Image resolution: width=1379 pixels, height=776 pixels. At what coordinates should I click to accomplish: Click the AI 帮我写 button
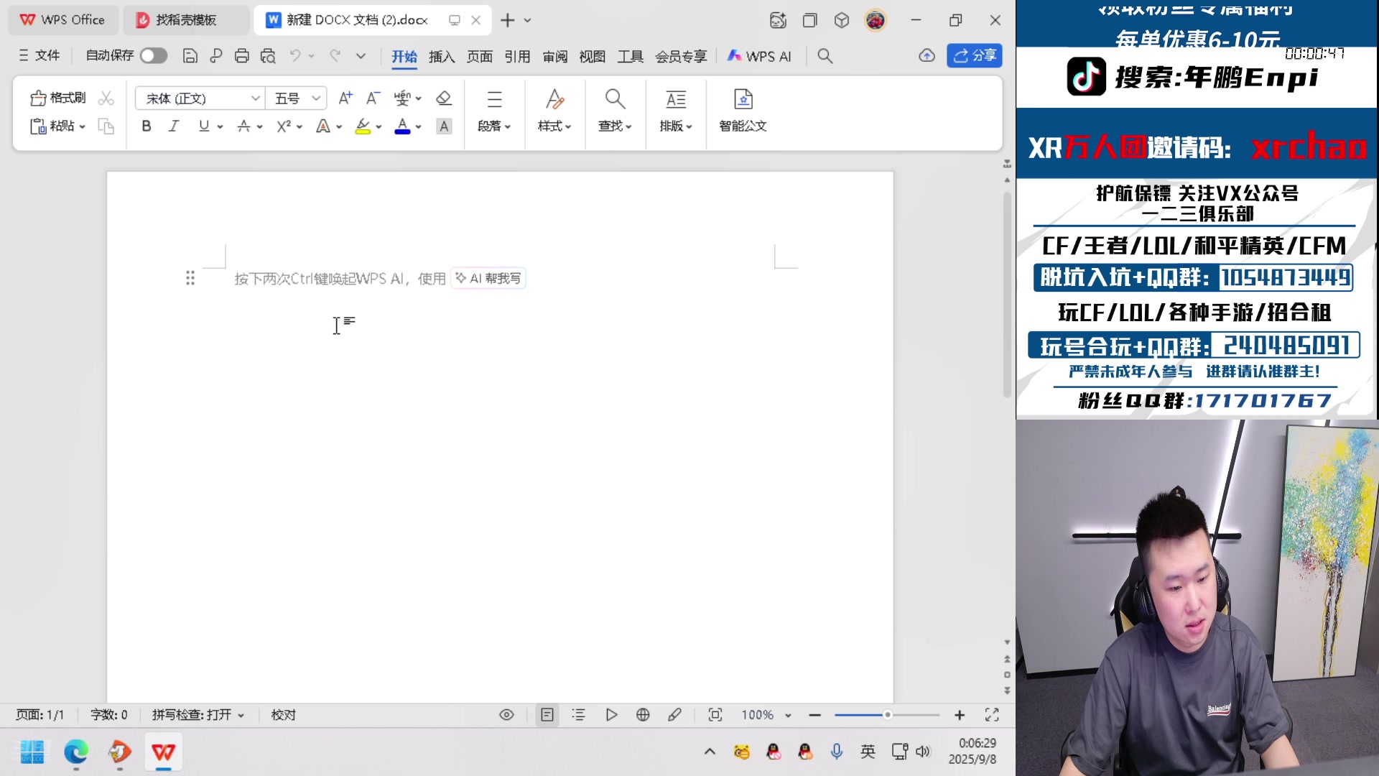[x=488, y=278]
